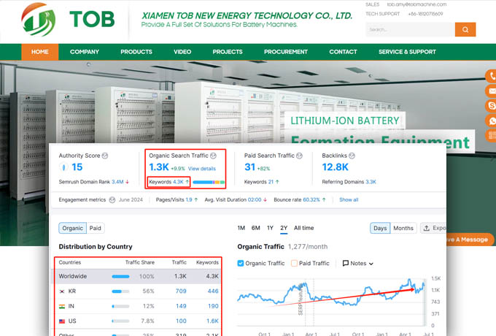Screen dimensions: 496x336
Task: Click the Backlinks 12.8K value
Action: click(335, 167)
